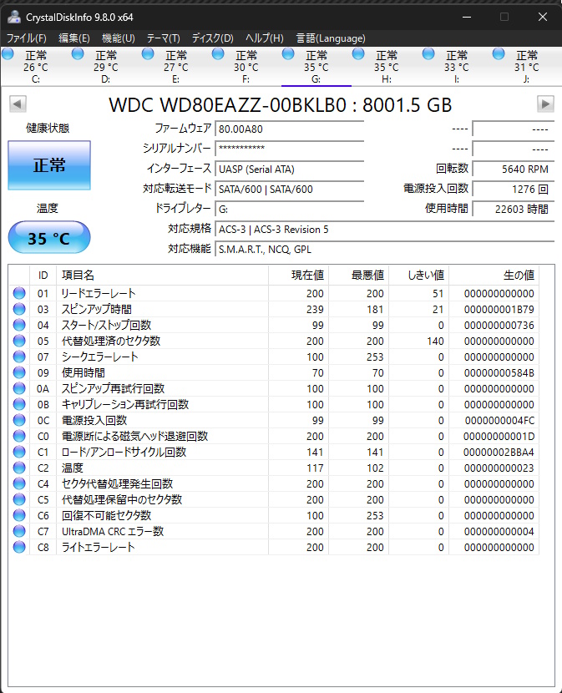Screen dimensions: 562x693
Task: Click the CrystalDiskInfo app icon in title bar
Action: tap(13, 17)
